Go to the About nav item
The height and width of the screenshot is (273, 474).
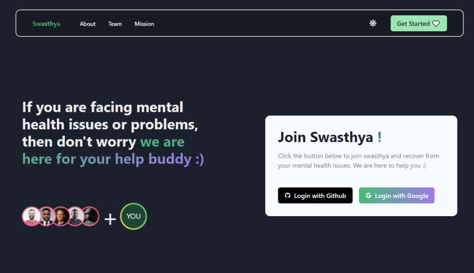click(88, 24)
